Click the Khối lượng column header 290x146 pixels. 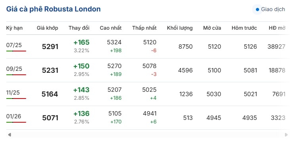point(179,28)
